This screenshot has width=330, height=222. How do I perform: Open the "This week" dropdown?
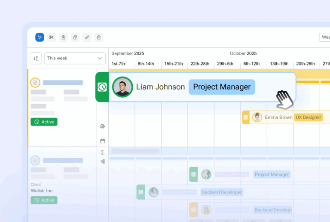coord(75,58)
